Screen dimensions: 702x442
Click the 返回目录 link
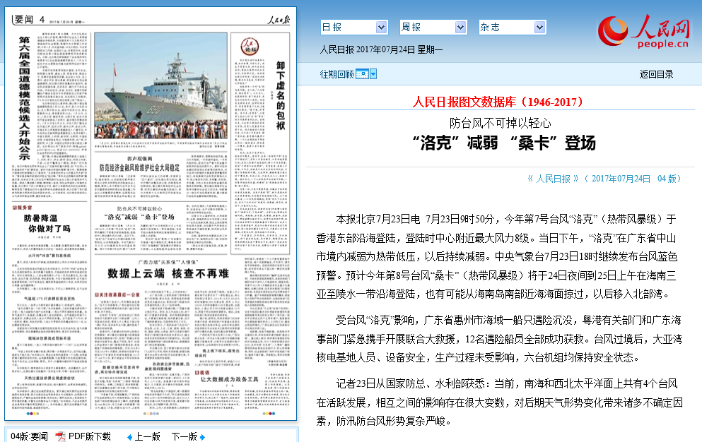pos(656,74)
